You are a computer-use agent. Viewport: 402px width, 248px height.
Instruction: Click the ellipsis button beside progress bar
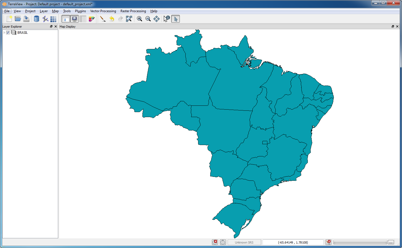pyautogui.click(x=391, y=242)
